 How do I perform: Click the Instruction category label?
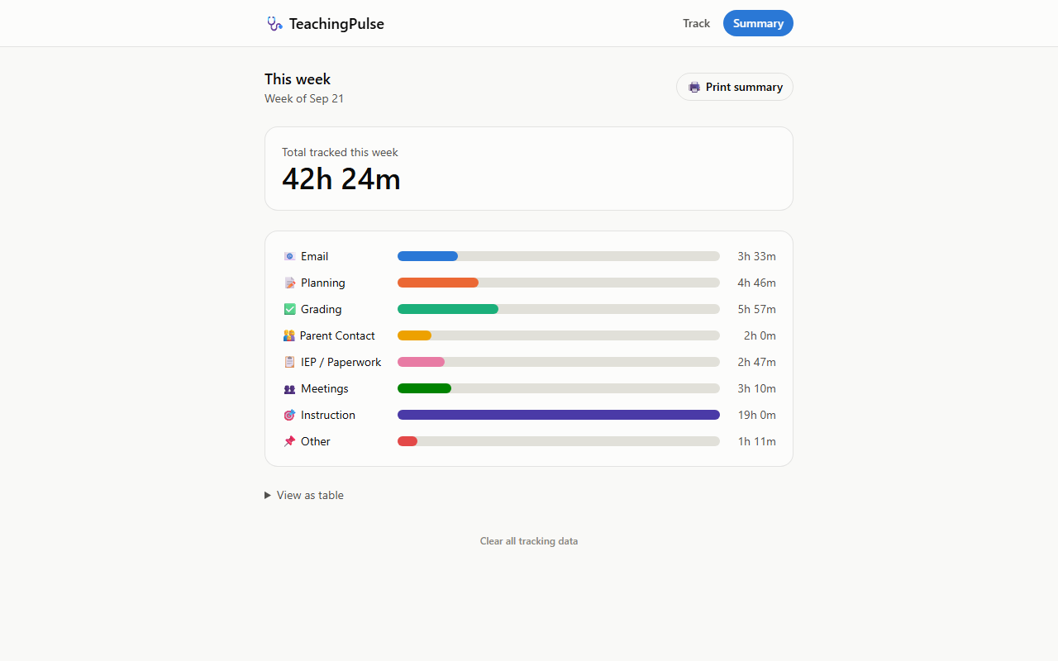[x=328, y=415]
